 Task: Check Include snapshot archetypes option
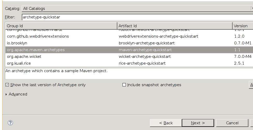click(124, 85)
